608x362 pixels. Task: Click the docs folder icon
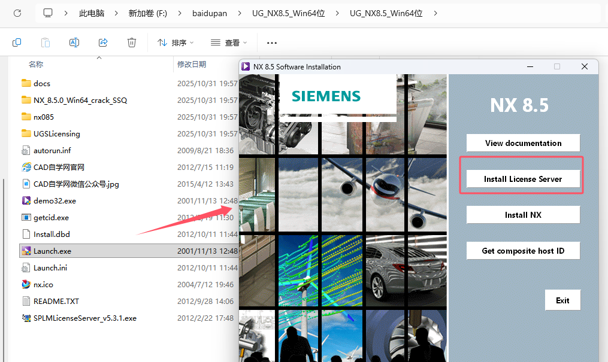pyautogui.click(x=26, y=83)
